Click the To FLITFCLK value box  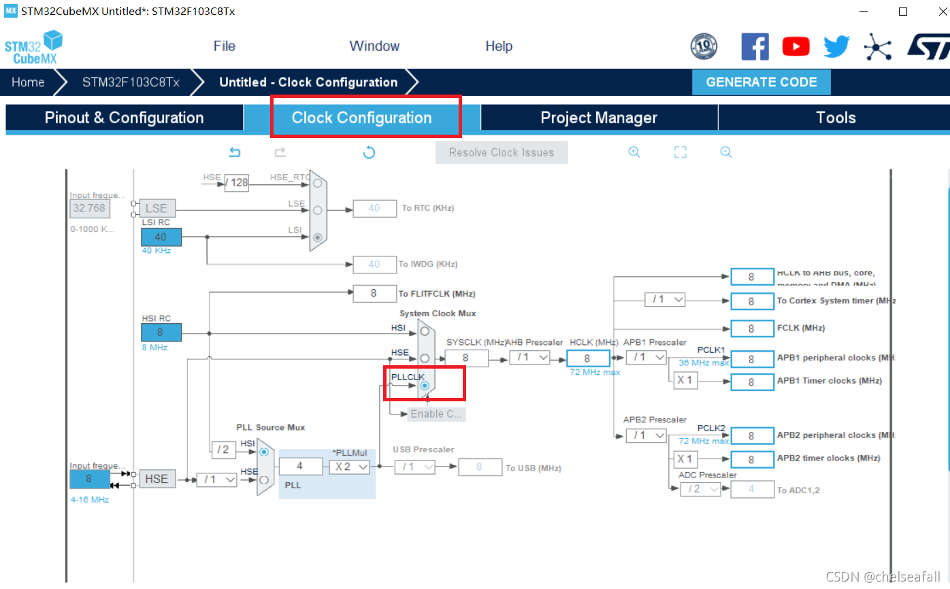click(374, 294)
